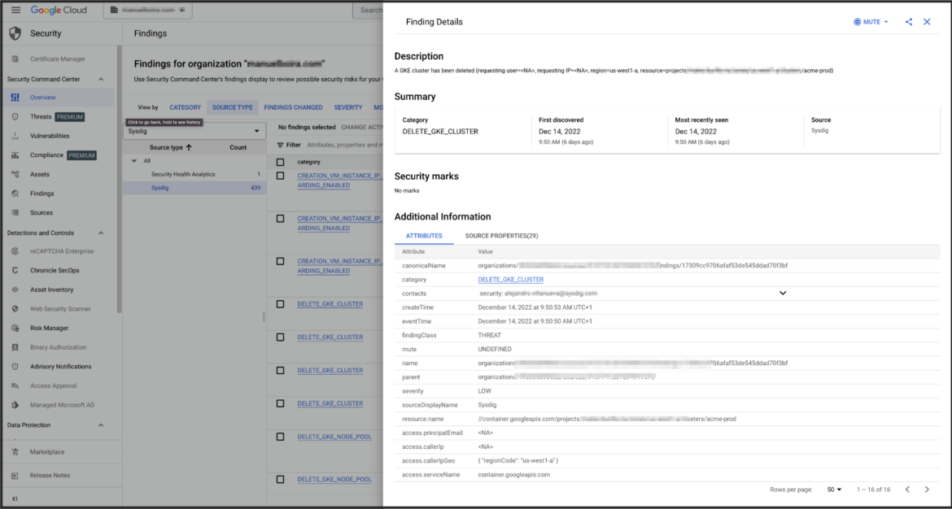This screenshot has width=952, height=509.
Task: Open the hamburger navigation menu
Action: tap(15, 10)
